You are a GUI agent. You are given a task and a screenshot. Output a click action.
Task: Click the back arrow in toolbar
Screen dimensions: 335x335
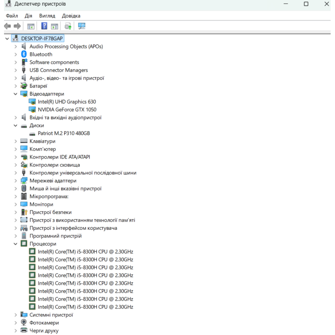[x=7, y=26]
